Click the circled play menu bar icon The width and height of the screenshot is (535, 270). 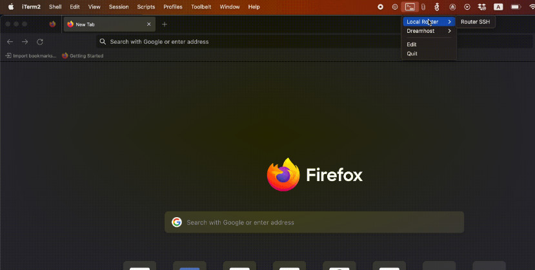click(x=467, y=7)
